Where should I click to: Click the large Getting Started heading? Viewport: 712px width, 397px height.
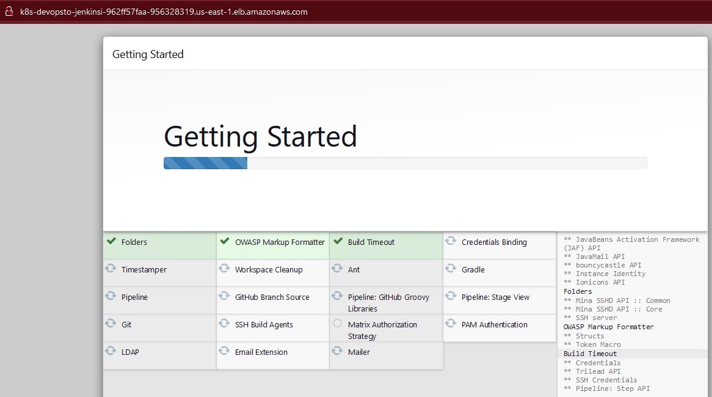pyautogui.click(x=260, y=137)
